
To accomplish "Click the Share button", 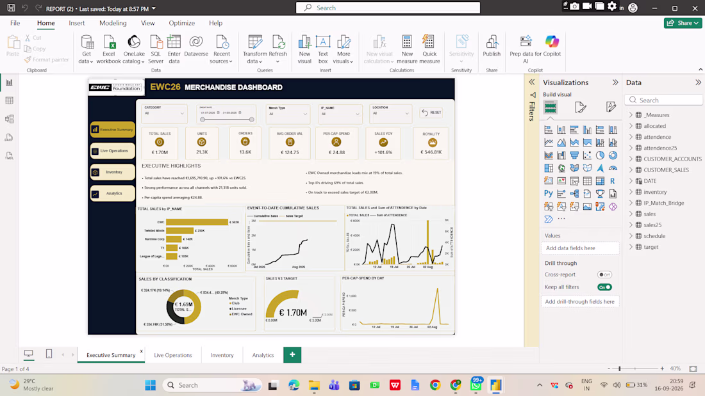I will pyautogui.click(x=683, y=23).
